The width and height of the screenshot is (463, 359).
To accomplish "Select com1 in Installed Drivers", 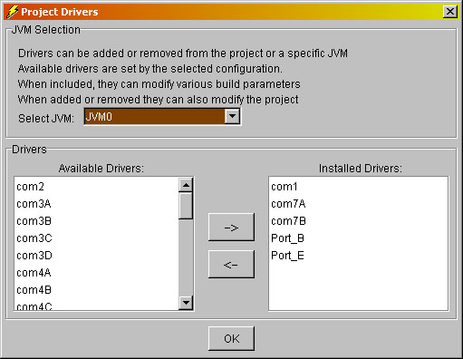I will [358, 187].
